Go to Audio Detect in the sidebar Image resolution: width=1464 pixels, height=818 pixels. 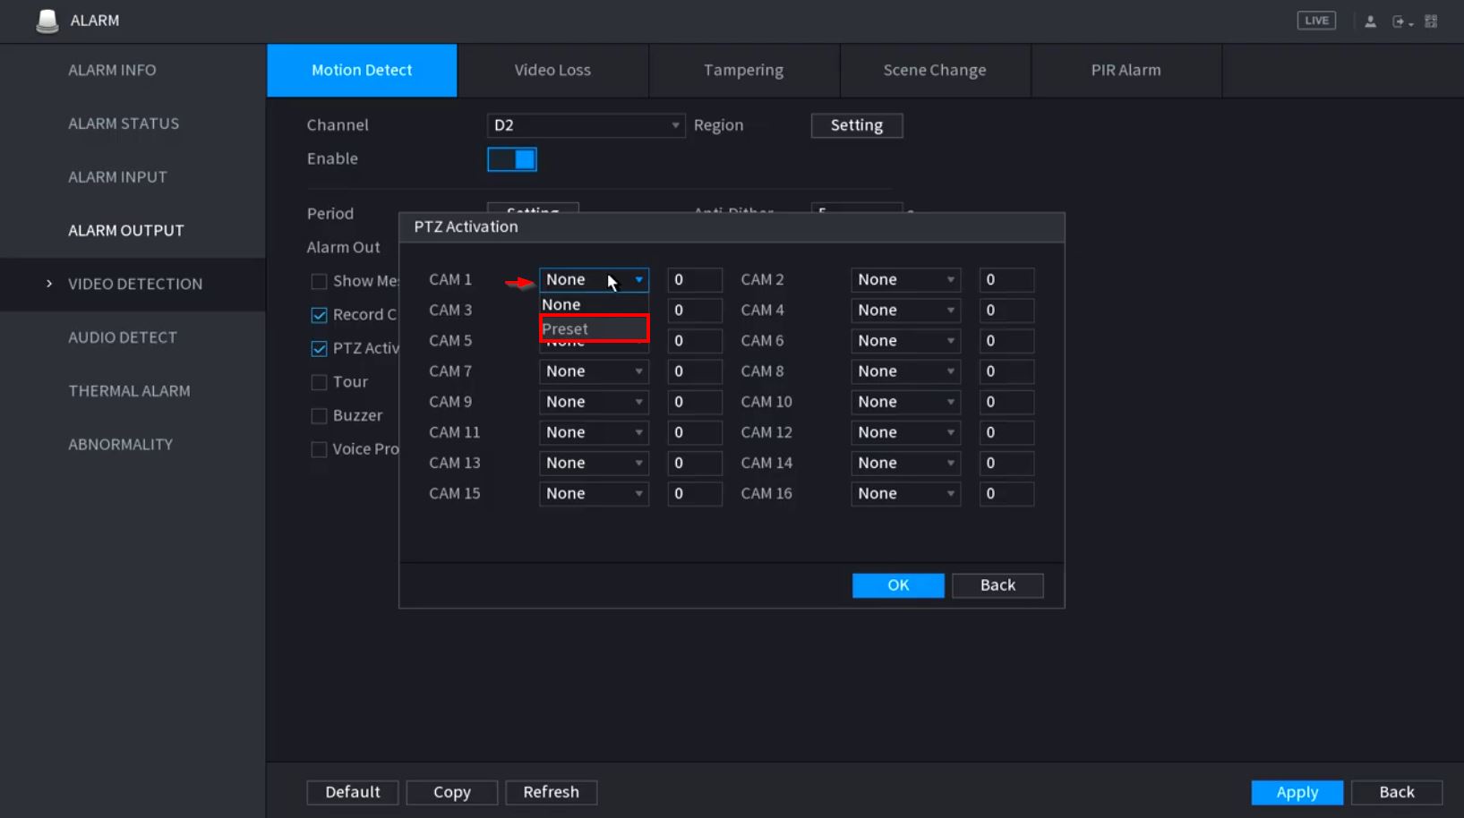click(x=123, y=337)
